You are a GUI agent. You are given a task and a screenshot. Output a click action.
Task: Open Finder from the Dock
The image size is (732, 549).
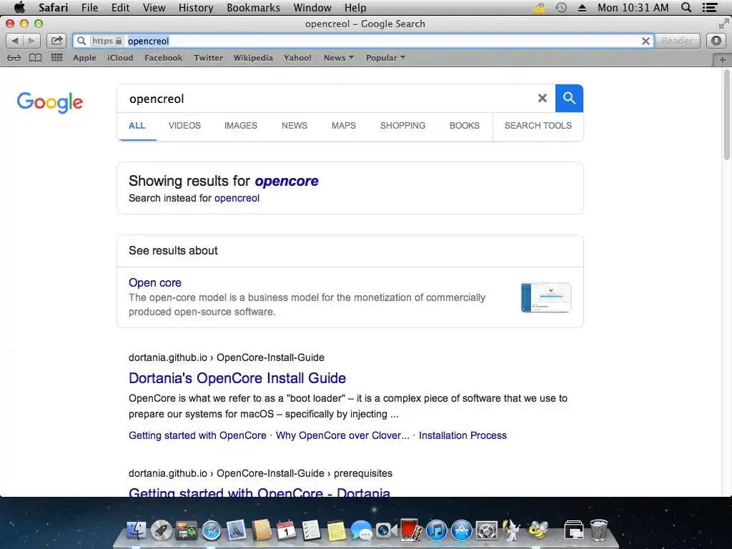pyautogui.click(x=136, y=531)
